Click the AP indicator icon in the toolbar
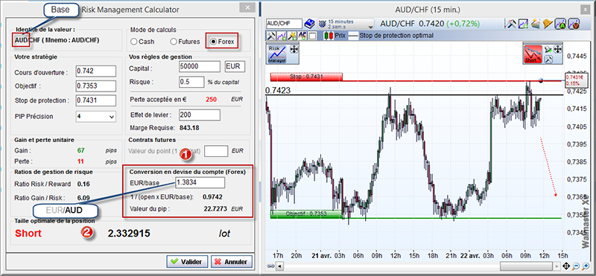The width and height of the screenshot is (596, 276). 302,36
